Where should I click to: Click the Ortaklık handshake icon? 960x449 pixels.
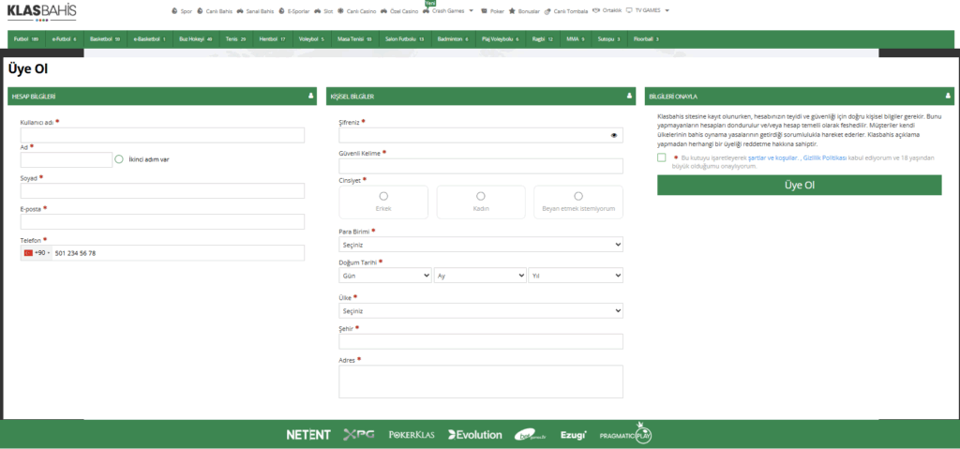coord(596,10)
